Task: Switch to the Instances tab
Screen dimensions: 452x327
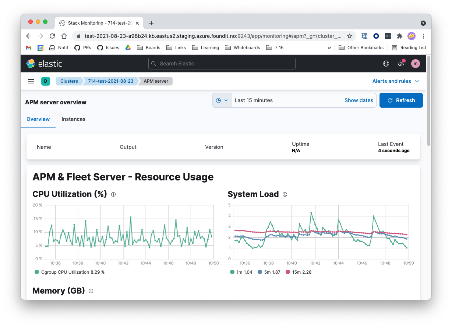Action: coord(73,119)
